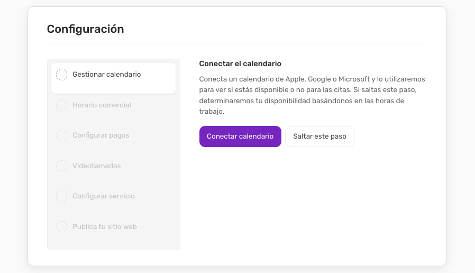Click the status circle beside Videollamadas
The height and width of the screenshot is (273, 475).
(x=61, y=166)
